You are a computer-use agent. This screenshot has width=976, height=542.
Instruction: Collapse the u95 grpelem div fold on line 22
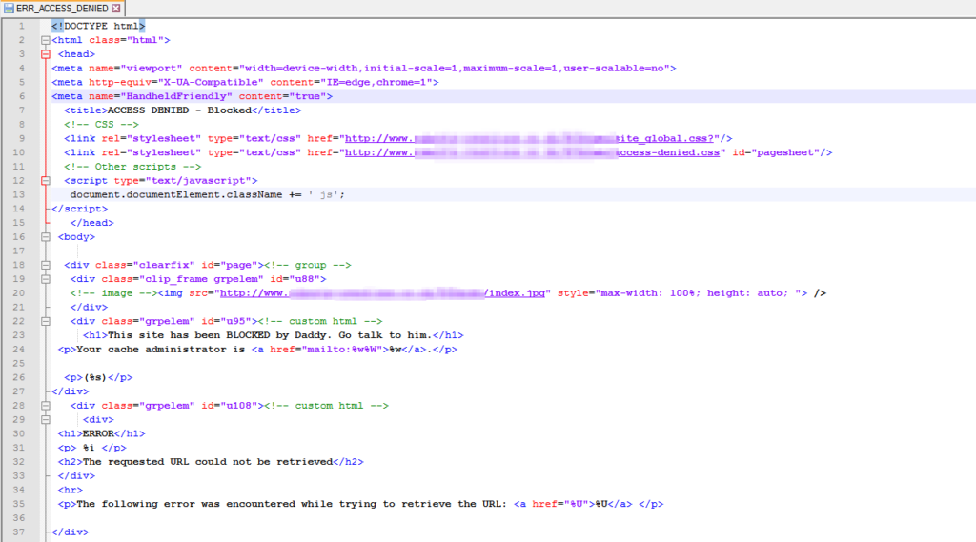[x=46, y=321]
